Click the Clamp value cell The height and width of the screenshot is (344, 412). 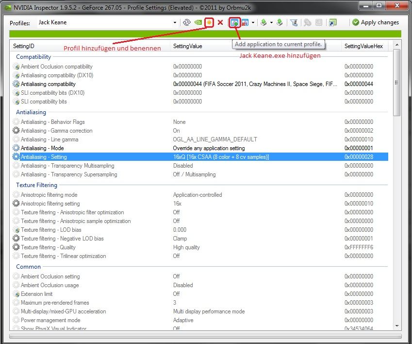pyautogui.click(x=180, y=239)
